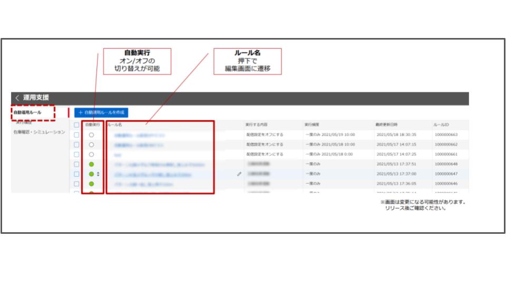
Task: Click the timestamp 2021/05/13 17:37:51
Action: (x=396, y=164)
